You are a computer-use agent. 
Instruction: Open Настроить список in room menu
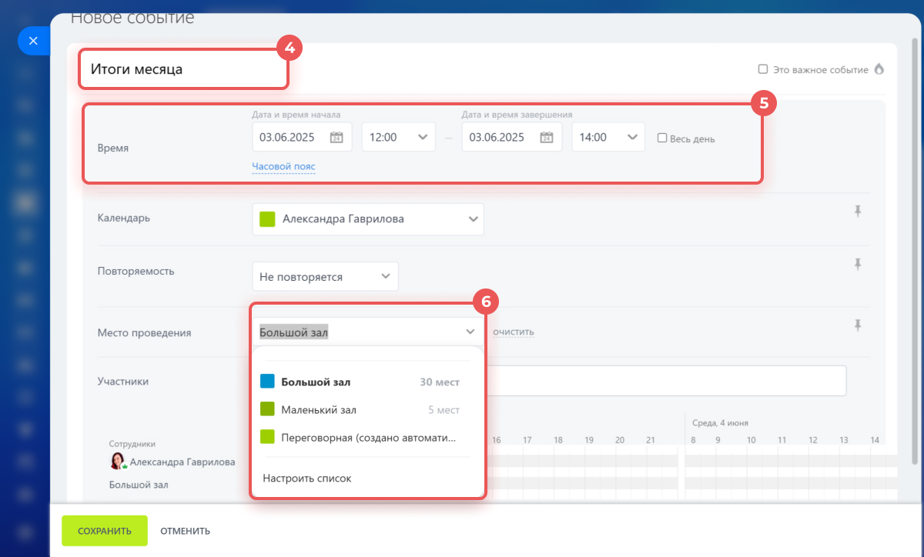point(306,478)
